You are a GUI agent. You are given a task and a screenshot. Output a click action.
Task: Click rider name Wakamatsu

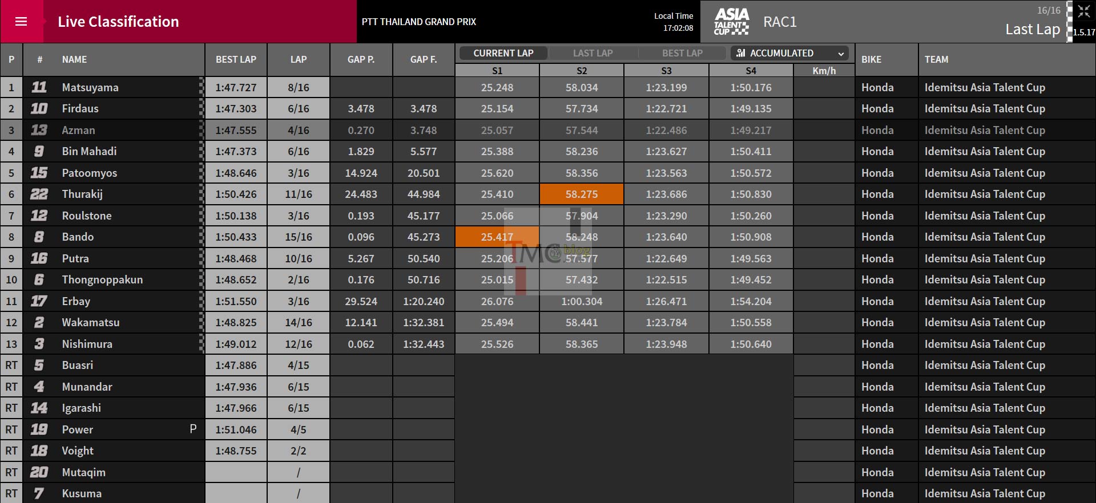(91, 322)
